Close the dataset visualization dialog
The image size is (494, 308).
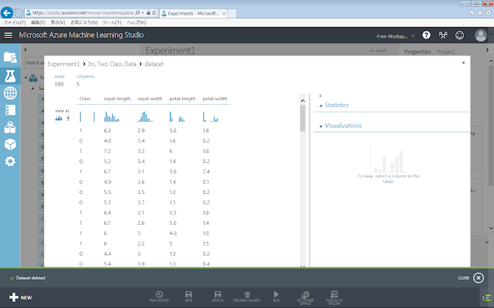click(x=463, y=62)
